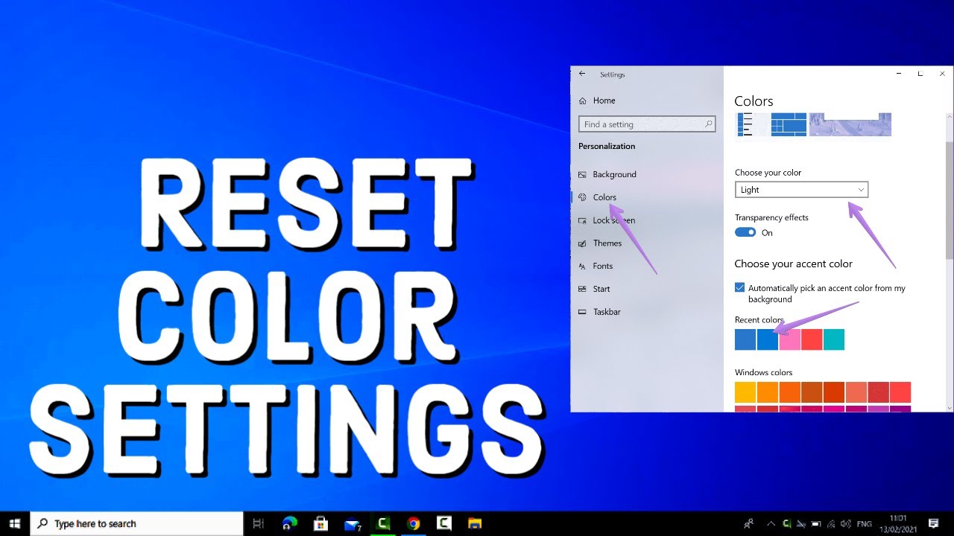Viewport: 954px width, 536px height.
Task: Open the Windows Start menu
Action: click(15, 524)
